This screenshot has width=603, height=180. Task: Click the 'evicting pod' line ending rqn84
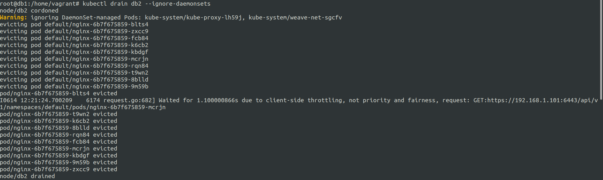(x=74, y=66)
